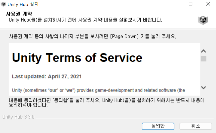
Task: Click the license text scrollbar thumb
Action: click(x=203, y=59)
